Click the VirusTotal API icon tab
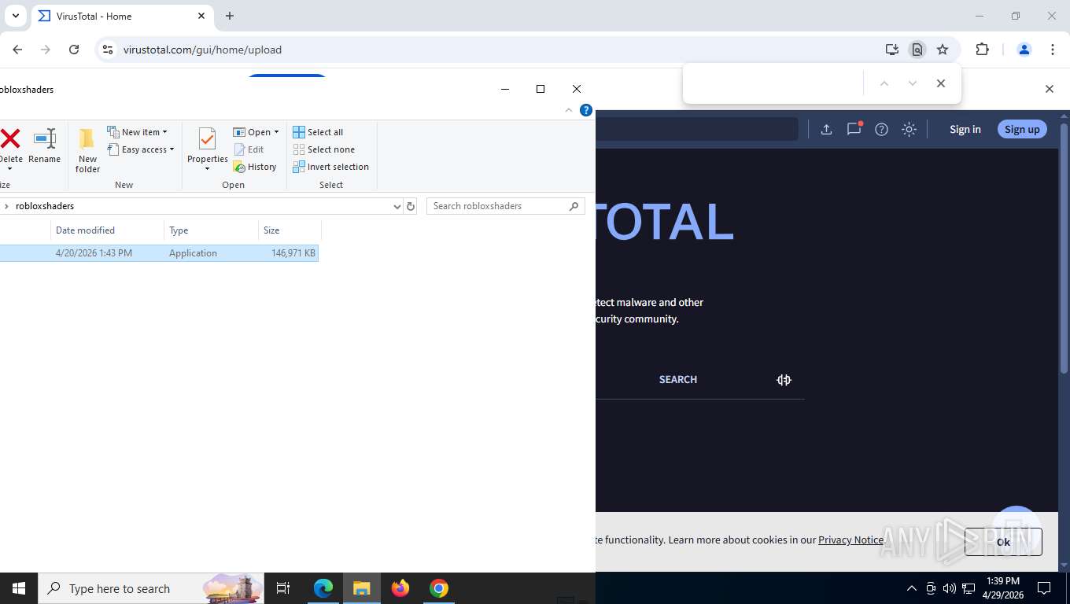The height and width of the screenshot is (604, 1070). click(x=784, y=380)
